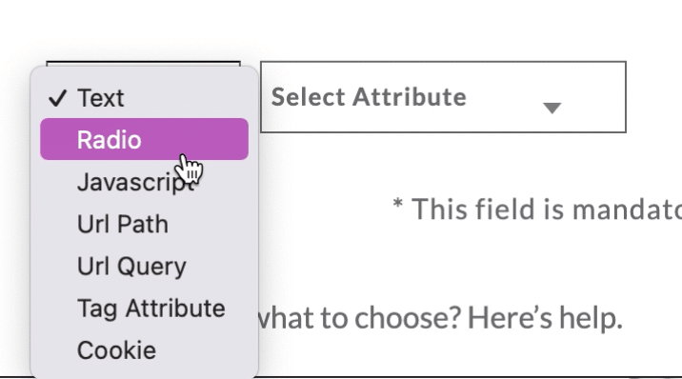Pick Cookie from the dropdown list
Screen dimensions: 682x379
144,350
